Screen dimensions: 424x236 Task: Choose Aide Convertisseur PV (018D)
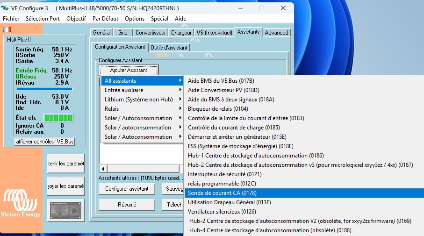pyautogui.click(x=304, y=90)
